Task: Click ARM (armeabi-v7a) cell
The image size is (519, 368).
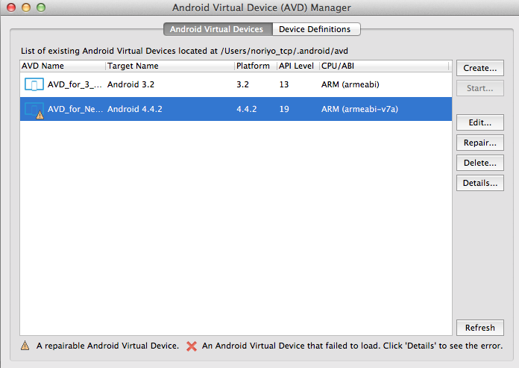Action: point(359,109)
